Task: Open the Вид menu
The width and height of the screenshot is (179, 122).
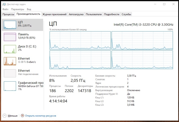Action: click(29, 9)
